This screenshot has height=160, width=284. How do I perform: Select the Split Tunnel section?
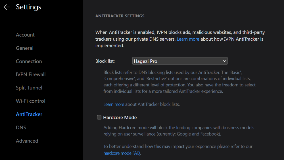[29, 88]
